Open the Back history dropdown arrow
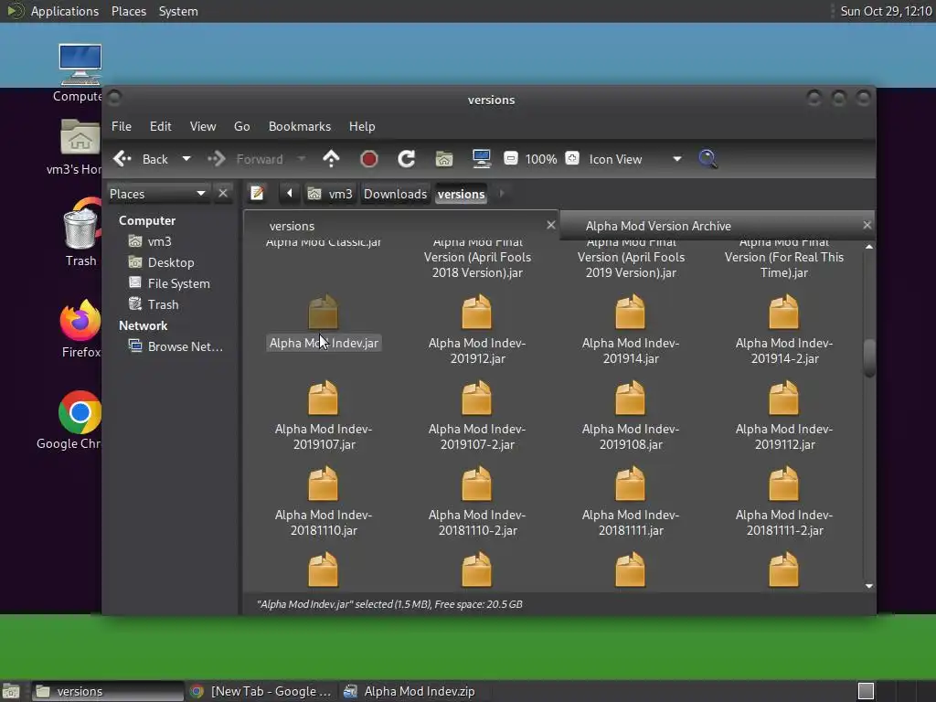 click(x=186, y=159)
